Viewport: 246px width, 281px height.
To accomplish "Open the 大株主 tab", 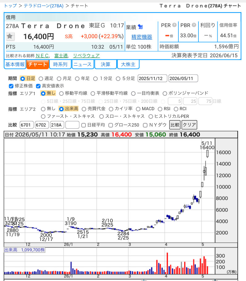I will tap(128, 64).
